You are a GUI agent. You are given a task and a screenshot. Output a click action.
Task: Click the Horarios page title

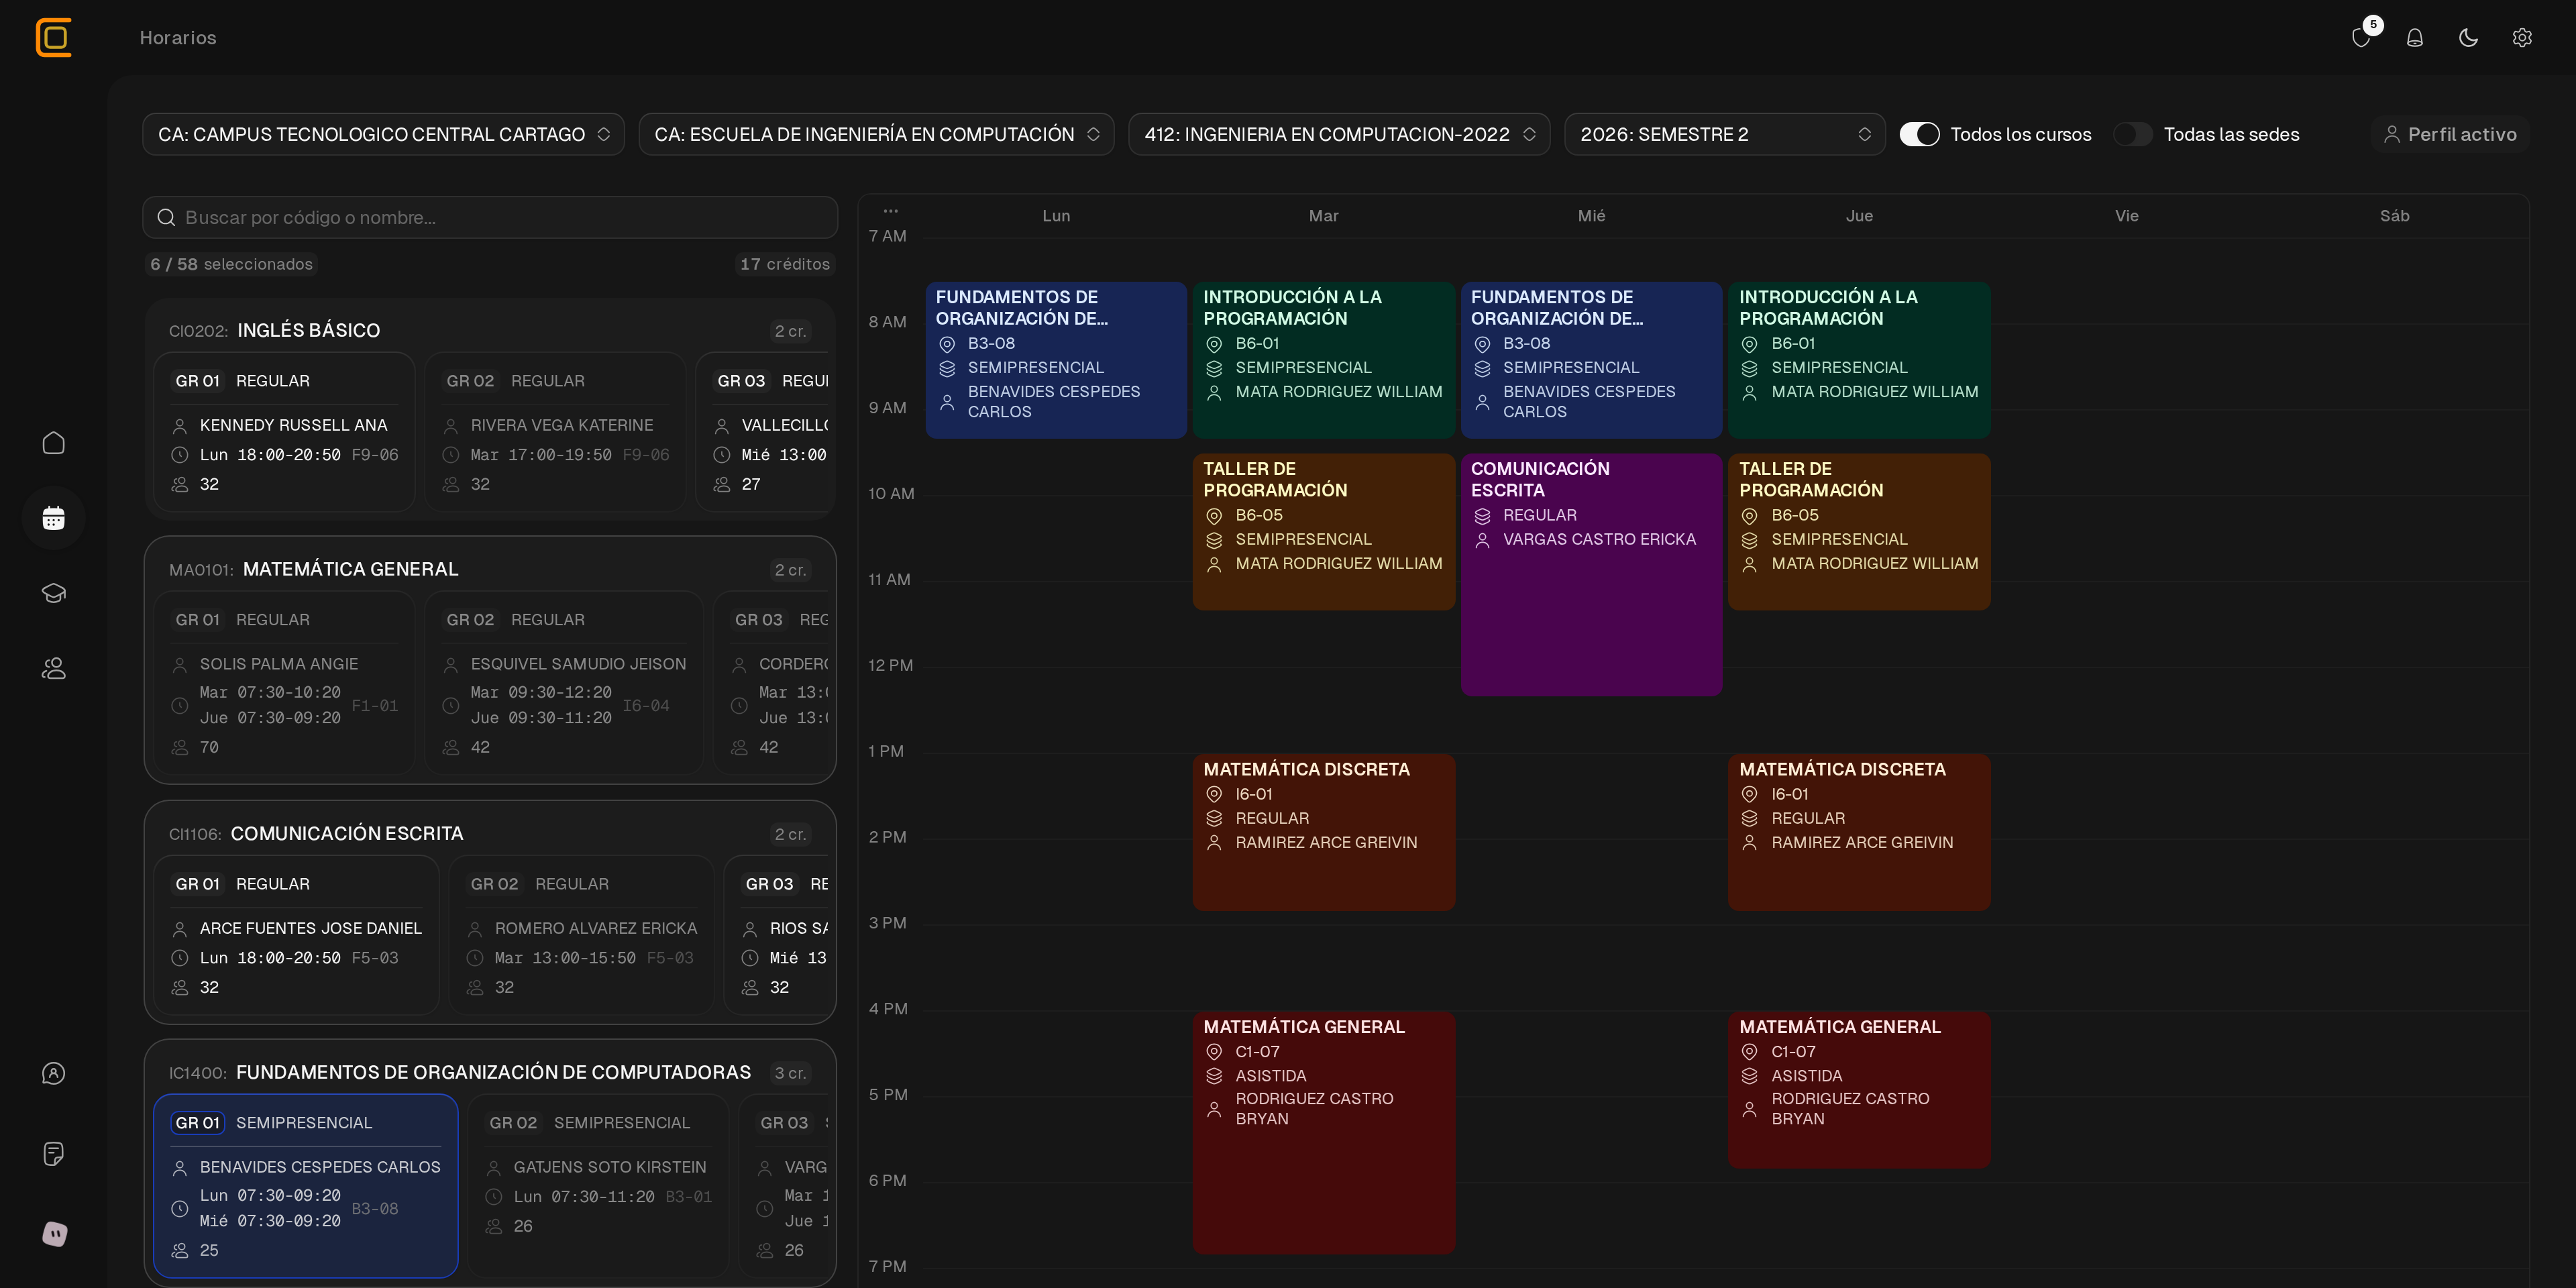click(x=178, y=38)
